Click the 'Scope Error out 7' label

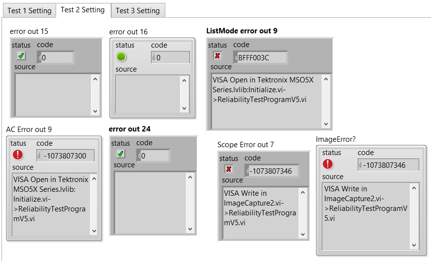tap(246, 144)
